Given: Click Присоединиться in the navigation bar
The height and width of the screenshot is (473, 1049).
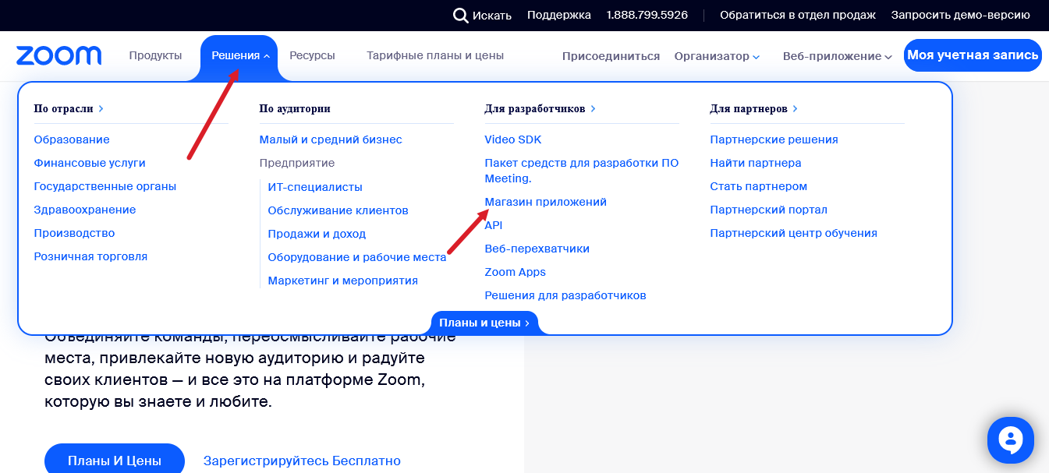Looking at the screenshot, I should coord(611,56).
